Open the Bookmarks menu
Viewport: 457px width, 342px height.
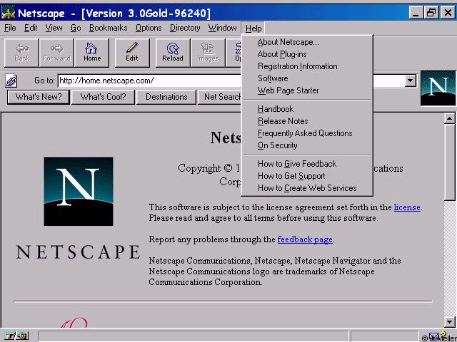(108, 28)
